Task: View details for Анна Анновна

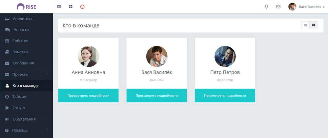Action: click(x=88, y=95)
